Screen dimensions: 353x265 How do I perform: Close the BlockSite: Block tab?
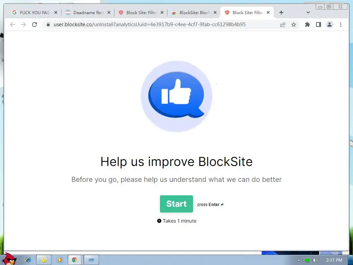point(215,13)
